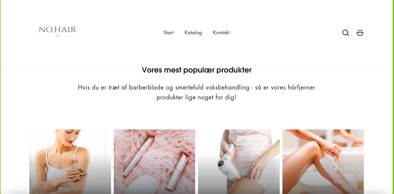The image size is (394, 194).
Task: Navigate to Kontakt
Action: [x=221, y=33]
